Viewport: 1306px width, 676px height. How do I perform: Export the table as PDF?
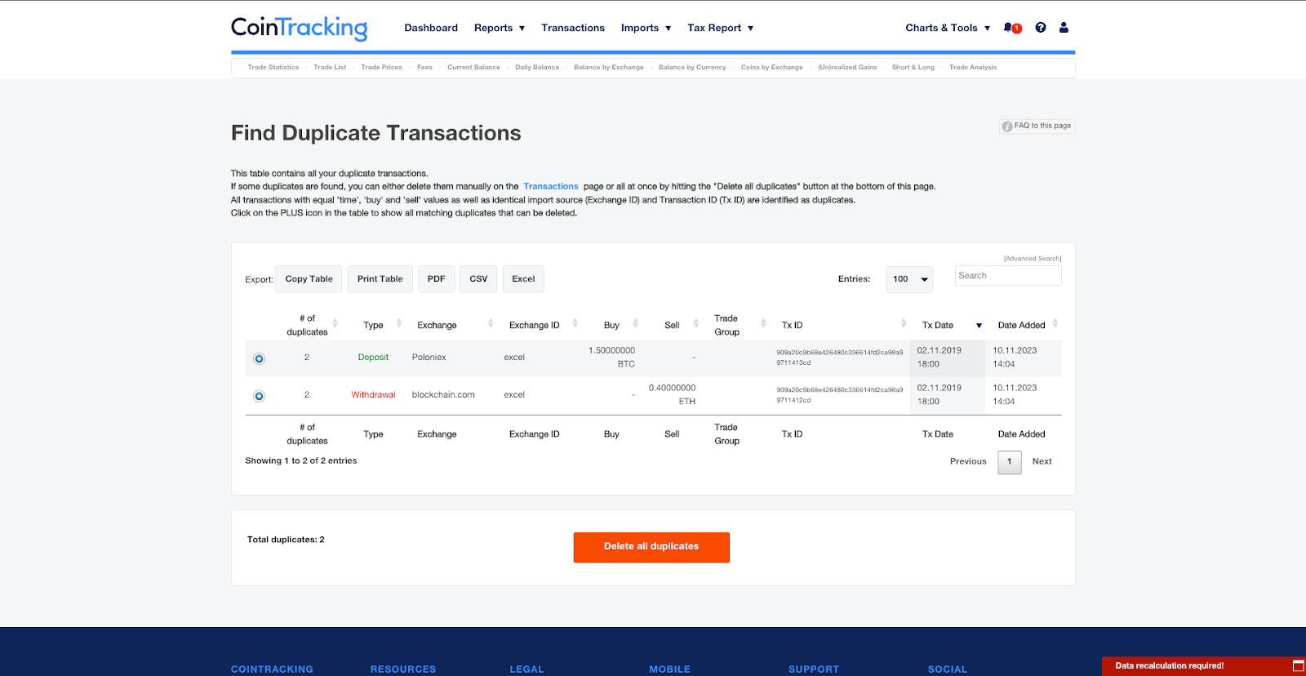(436, 279)
